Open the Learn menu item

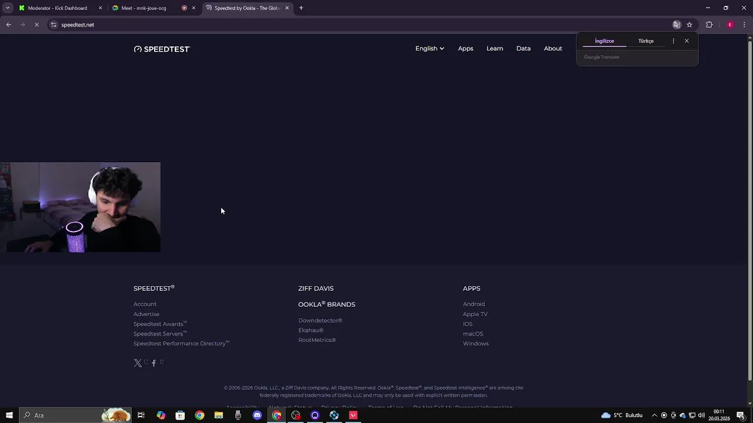[x=495, y=48]
